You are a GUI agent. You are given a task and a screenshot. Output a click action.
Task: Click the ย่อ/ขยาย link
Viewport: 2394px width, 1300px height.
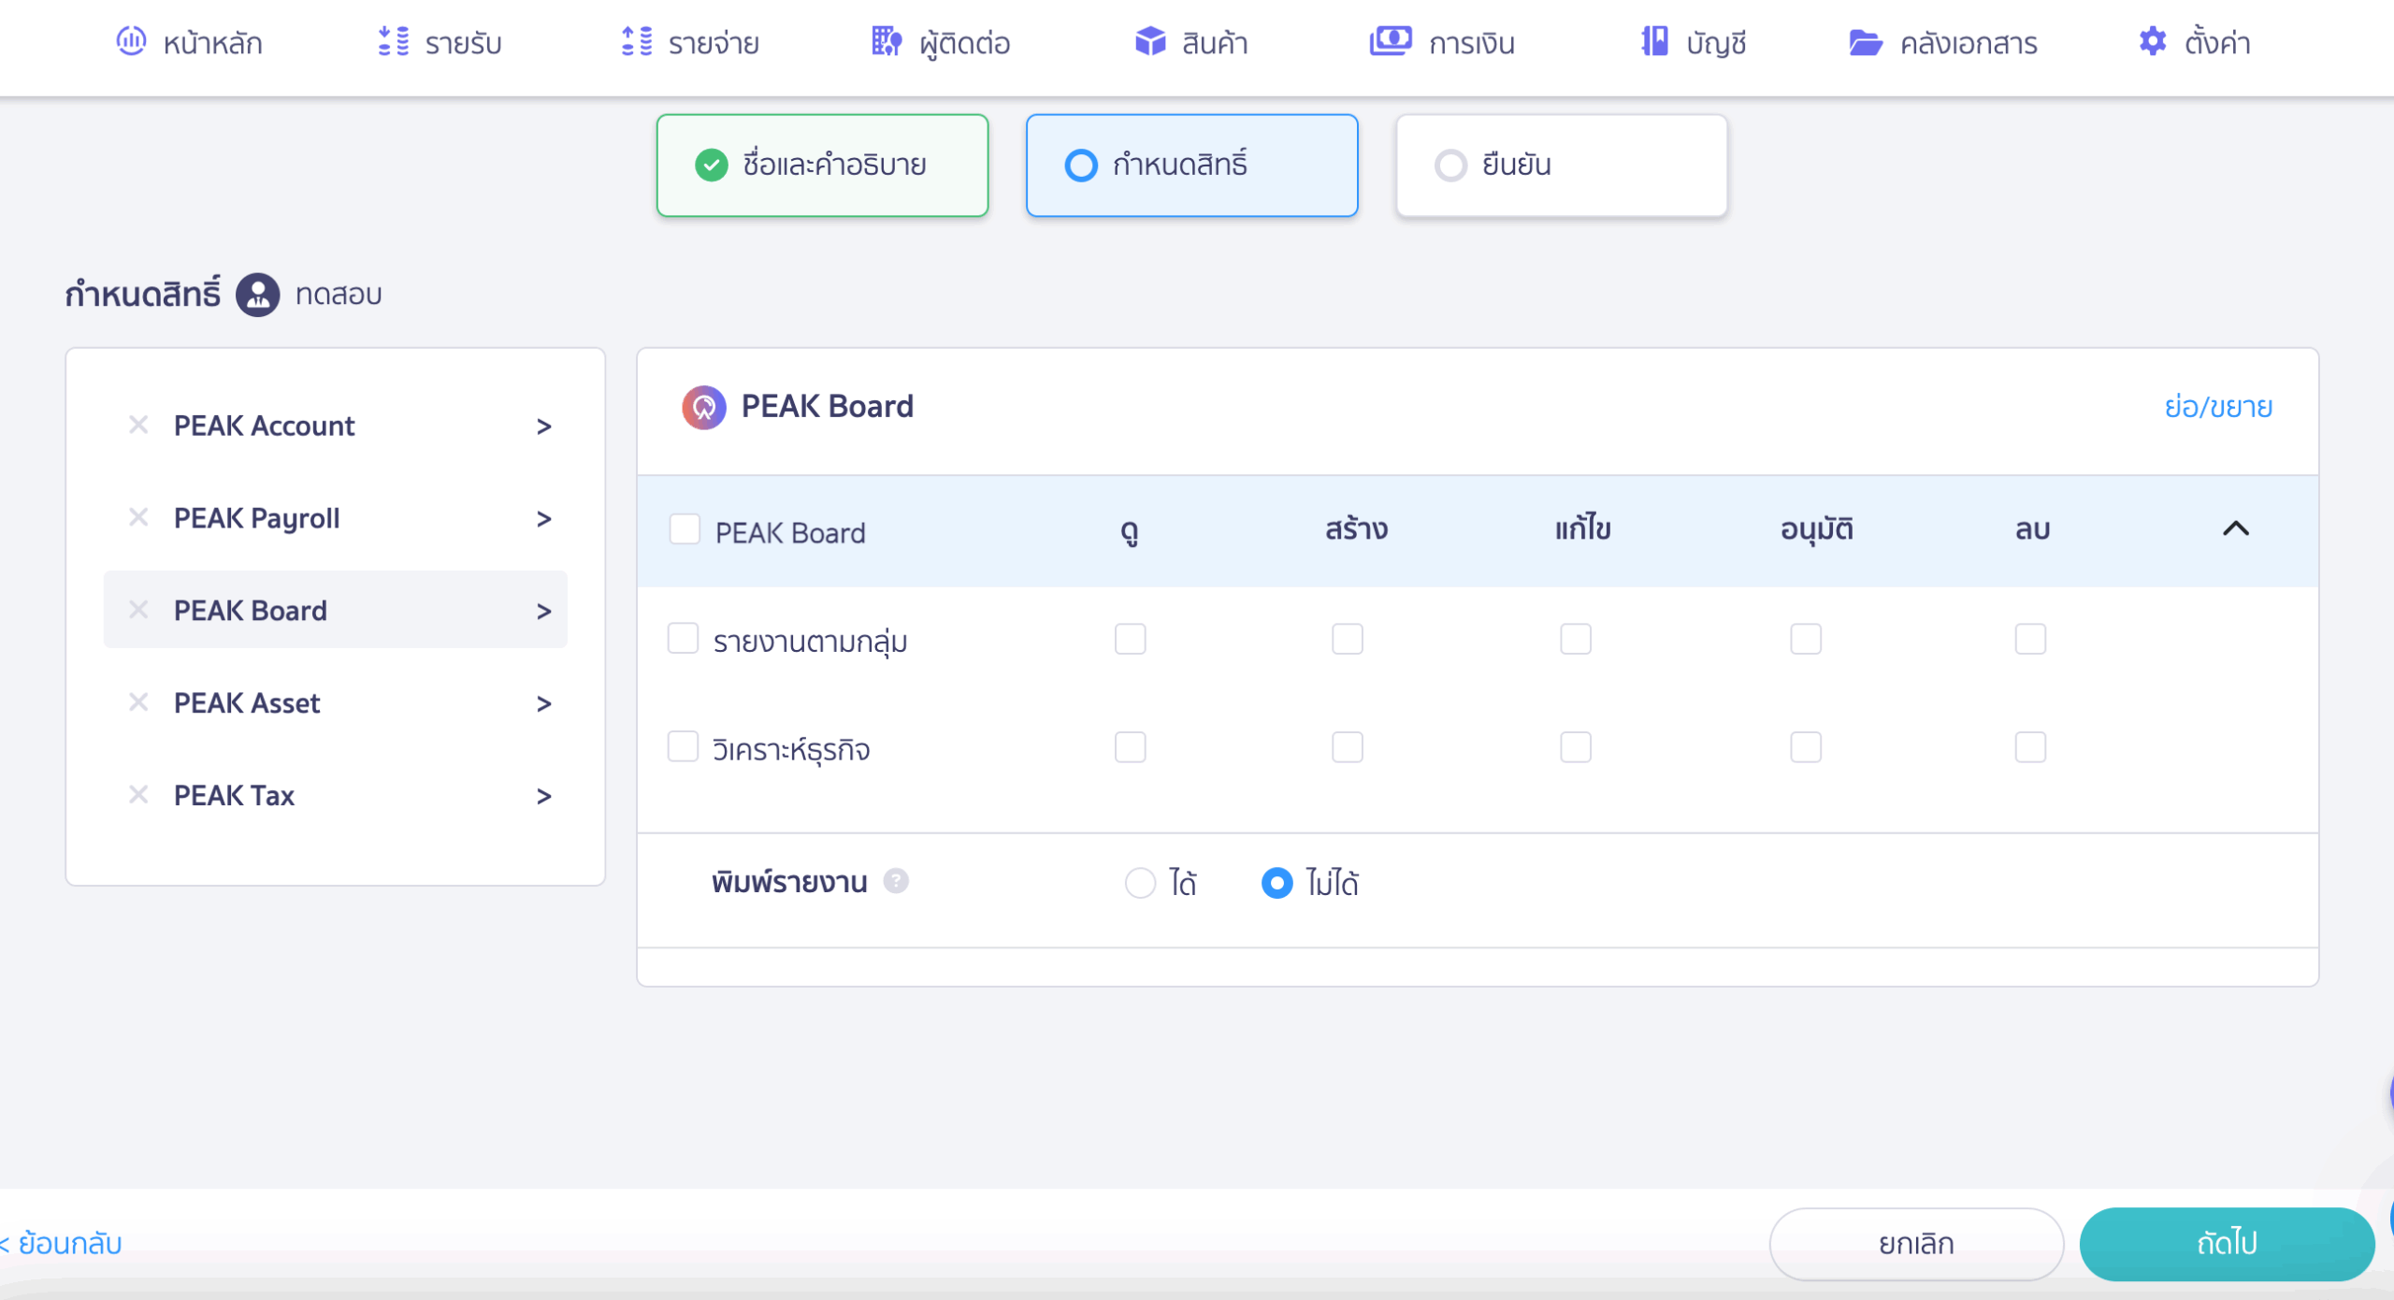(2218, 407)
